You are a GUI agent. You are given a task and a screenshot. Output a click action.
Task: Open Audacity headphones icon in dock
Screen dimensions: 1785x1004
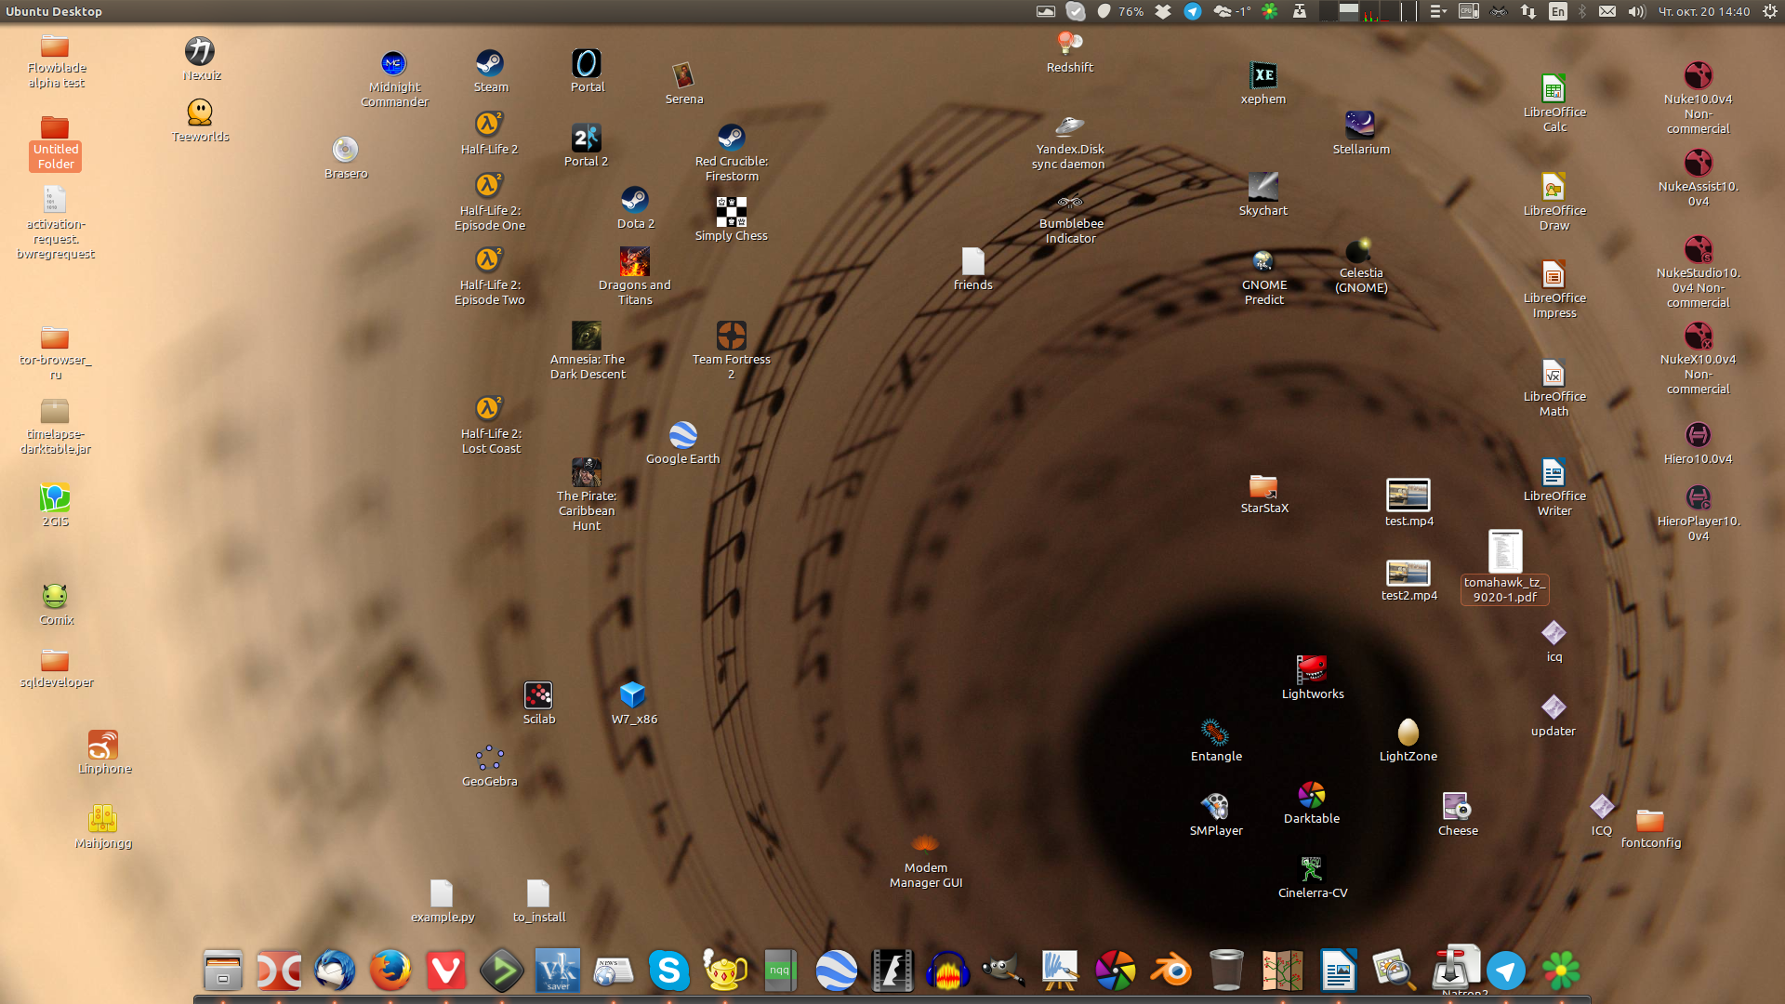point(947,971)
